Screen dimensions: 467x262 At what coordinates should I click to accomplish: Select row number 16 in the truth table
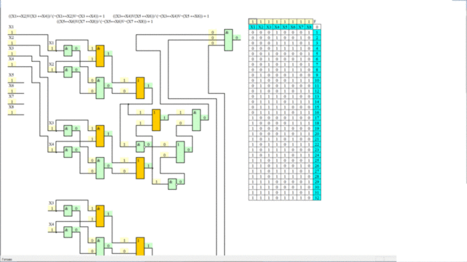tap(317, 112)
